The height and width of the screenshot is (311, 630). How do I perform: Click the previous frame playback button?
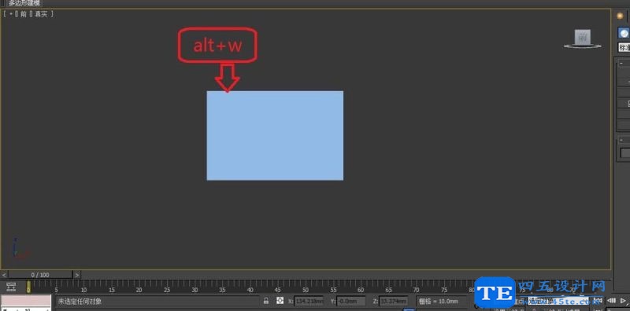[x=612, y=301]
